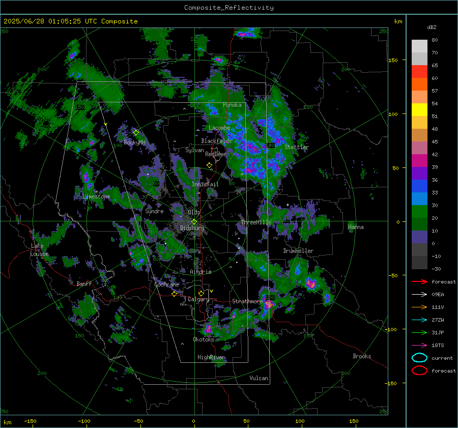Click the Innisfail city label

pyautogui.click(x=205, y=184)
